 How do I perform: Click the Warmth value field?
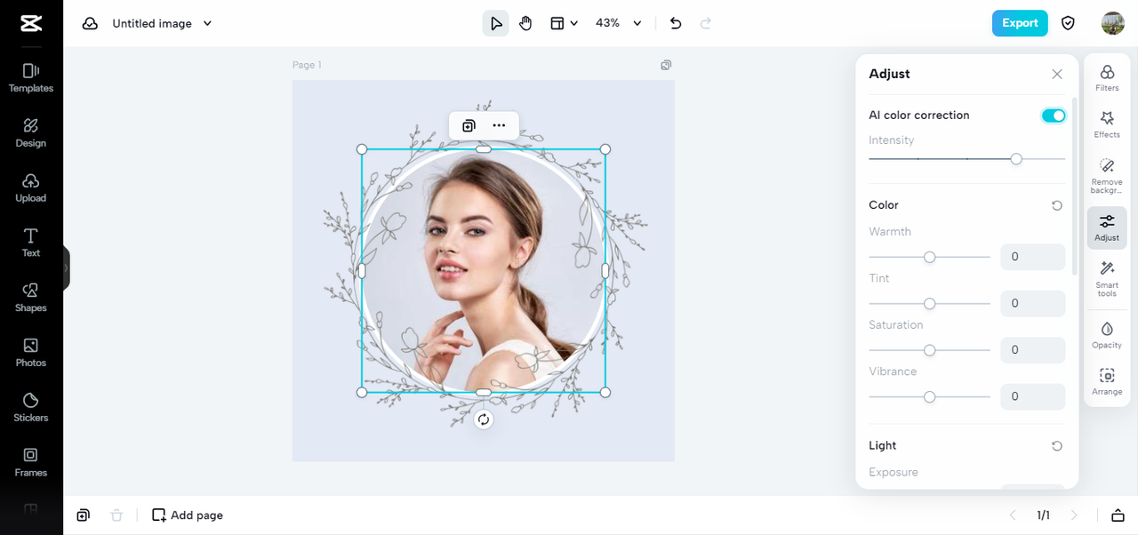pos(1033,257)
